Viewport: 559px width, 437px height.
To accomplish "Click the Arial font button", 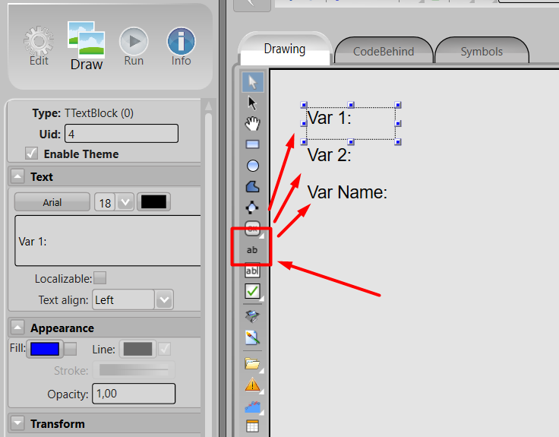I will click(52, 202).
